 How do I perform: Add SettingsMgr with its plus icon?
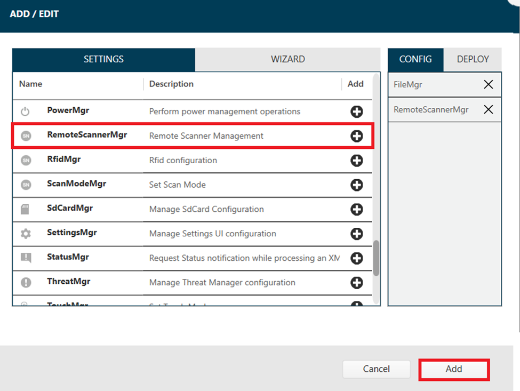pos(357,234)
